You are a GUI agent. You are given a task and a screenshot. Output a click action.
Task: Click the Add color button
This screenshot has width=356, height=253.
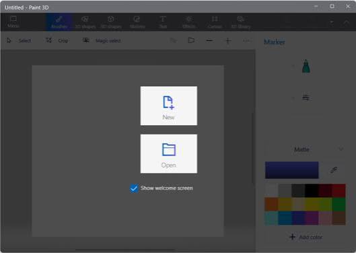tap(306, 237)
